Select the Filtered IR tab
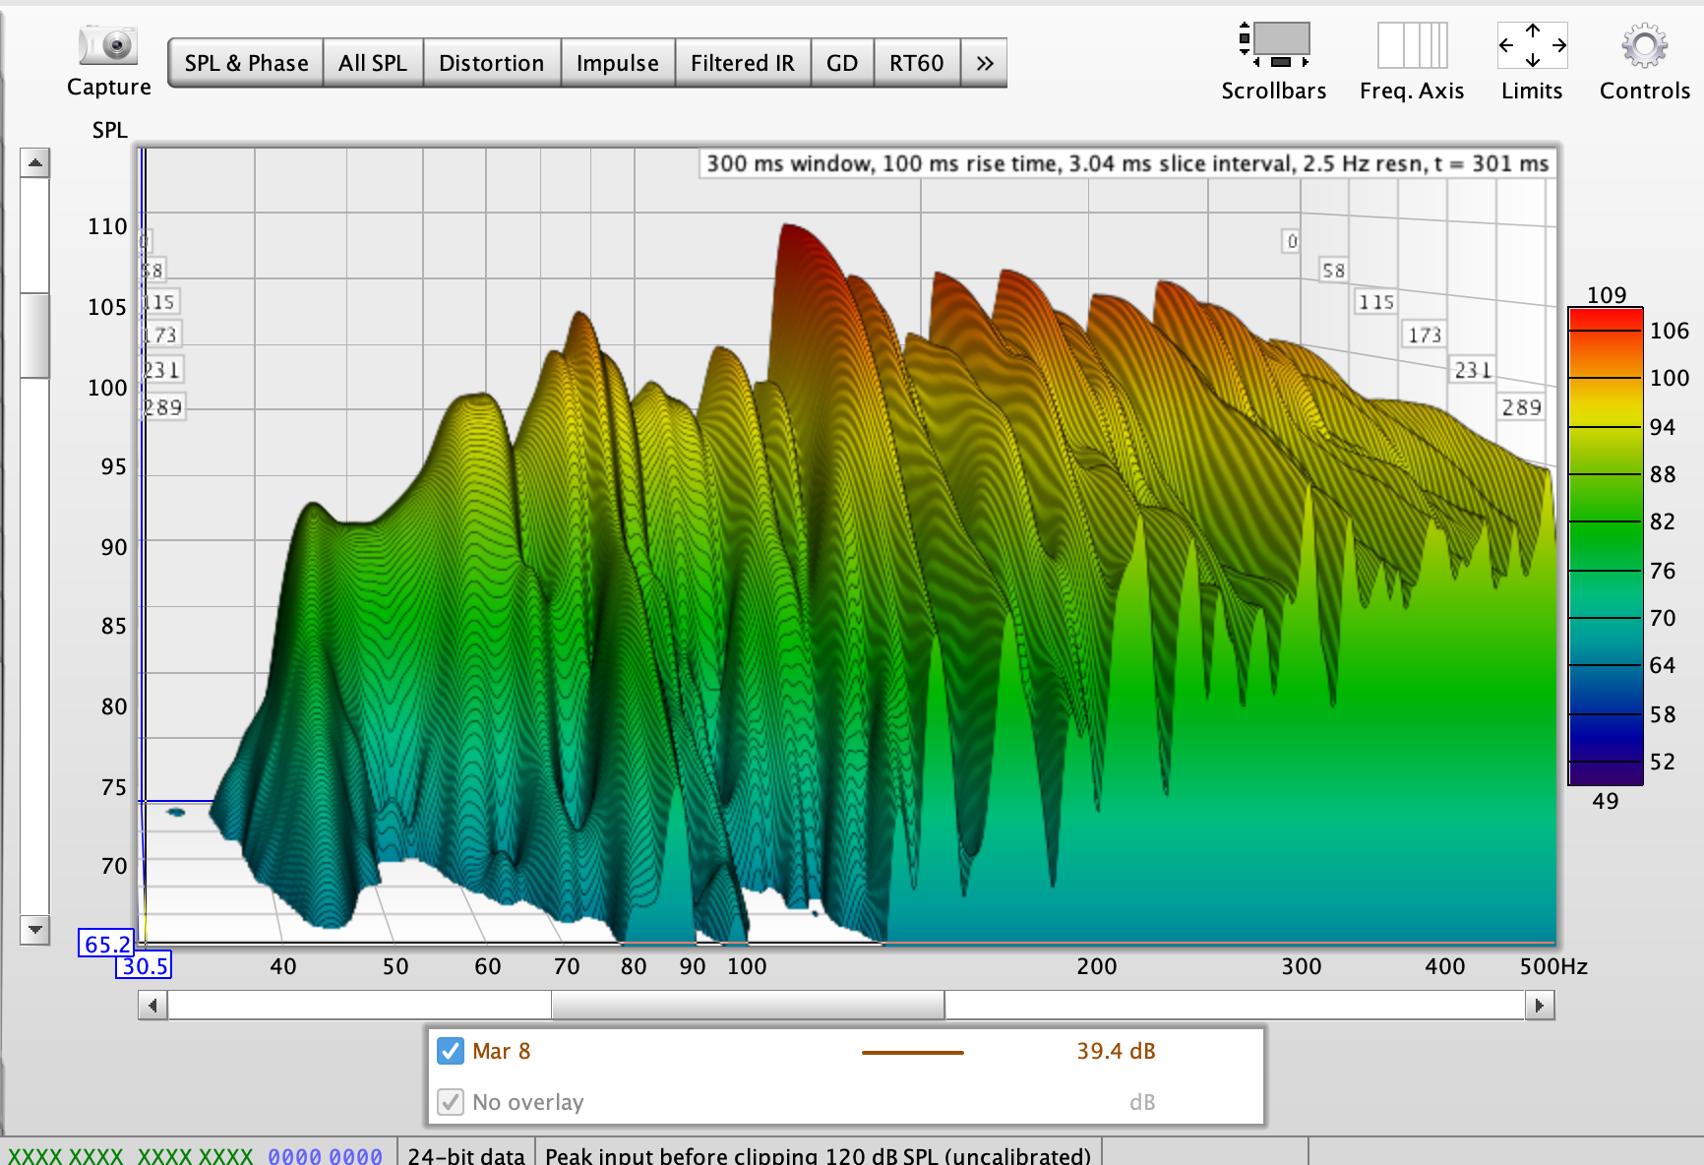1704x1165 pixels. pos(743,63)
